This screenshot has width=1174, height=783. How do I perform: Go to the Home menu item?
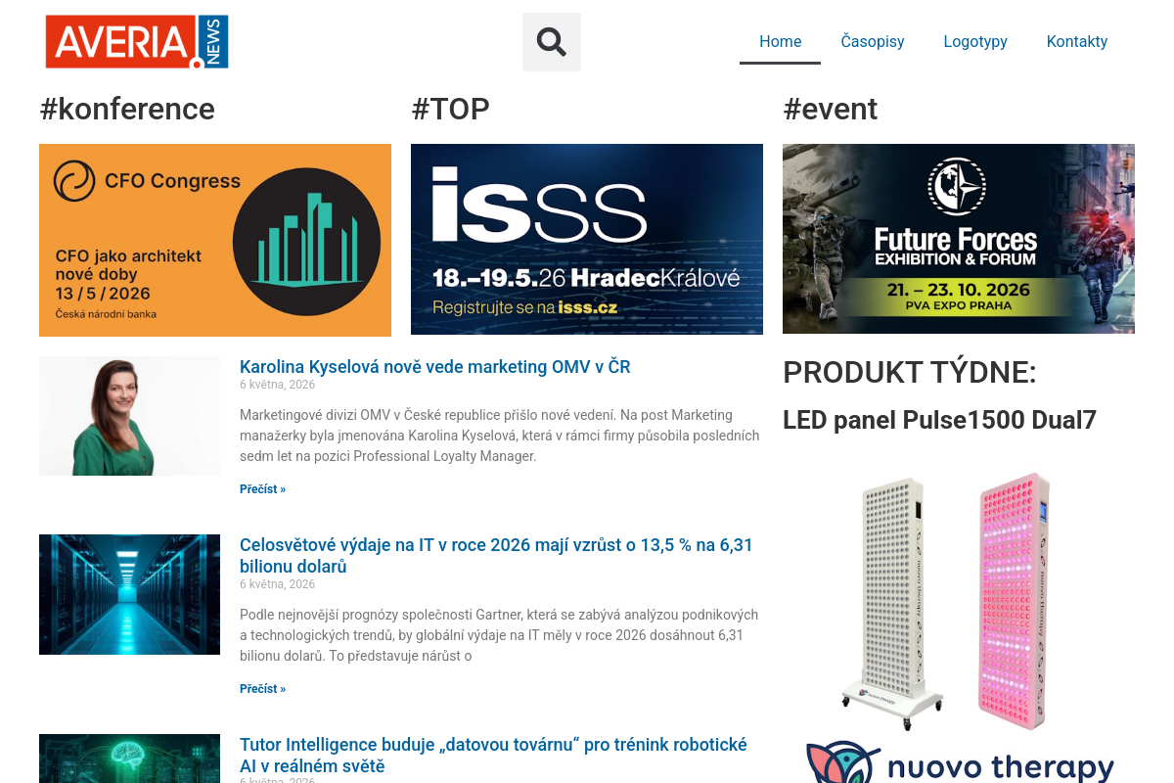[x=780, y=42]
